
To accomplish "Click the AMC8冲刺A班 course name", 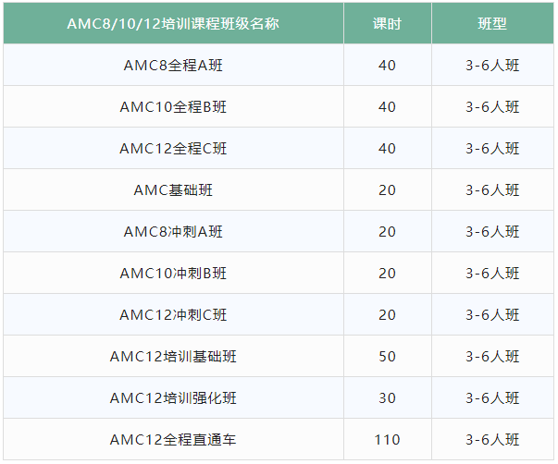I will pyautogui.click(x=173, y=232).
